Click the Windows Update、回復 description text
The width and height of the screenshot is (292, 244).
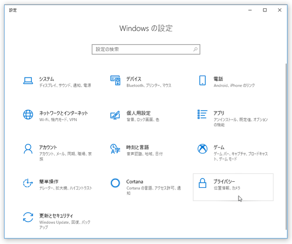coord(65,225)
